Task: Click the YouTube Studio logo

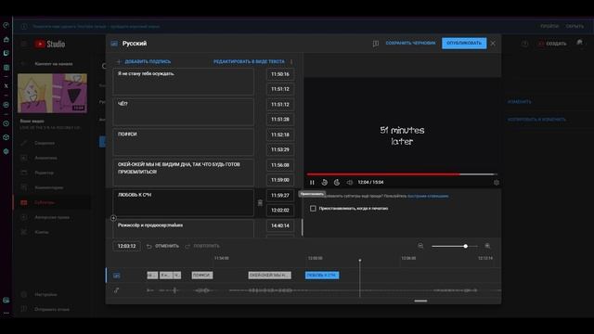Action: [49, 44]
